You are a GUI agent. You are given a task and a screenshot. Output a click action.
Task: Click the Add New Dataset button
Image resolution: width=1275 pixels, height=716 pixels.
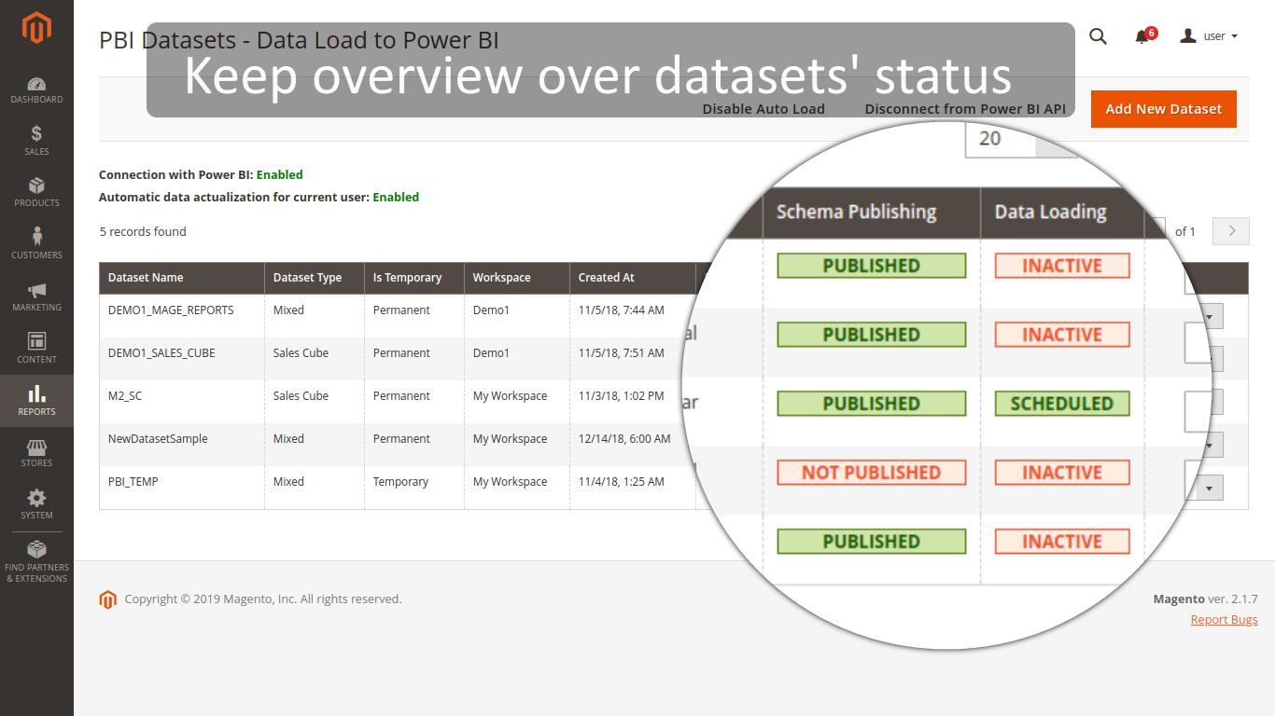[1163, 108]
